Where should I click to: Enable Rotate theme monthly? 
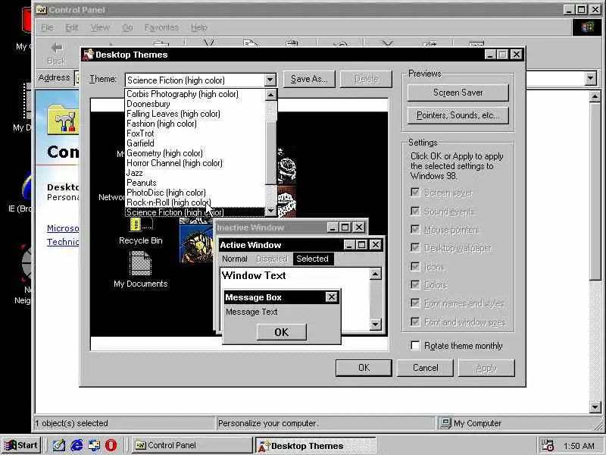[415, 345]
